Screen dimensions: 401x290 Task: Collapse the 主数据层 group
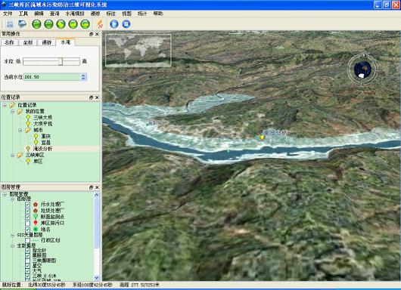pos(12,245)
